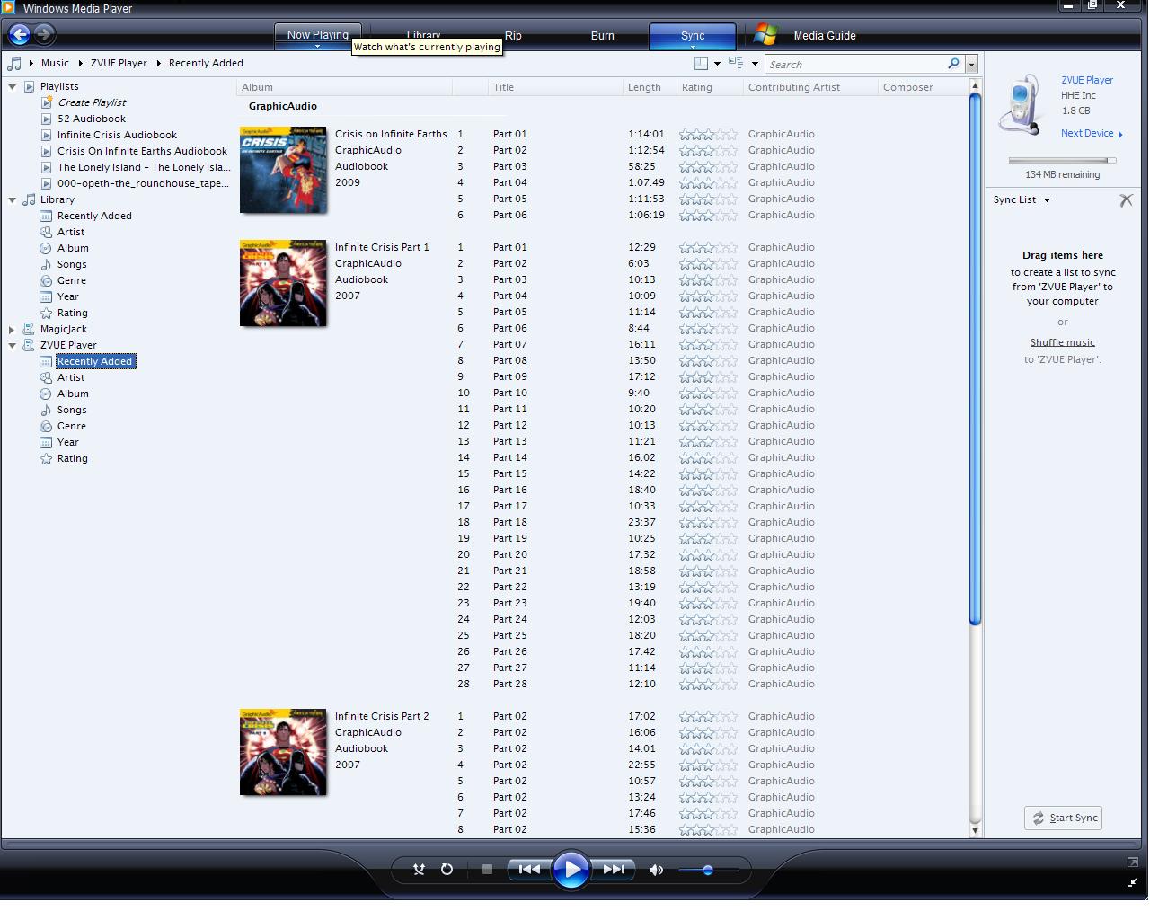The image size is (1150, 920).
Task: Skip to the Next track
Action: coord(615,869)
